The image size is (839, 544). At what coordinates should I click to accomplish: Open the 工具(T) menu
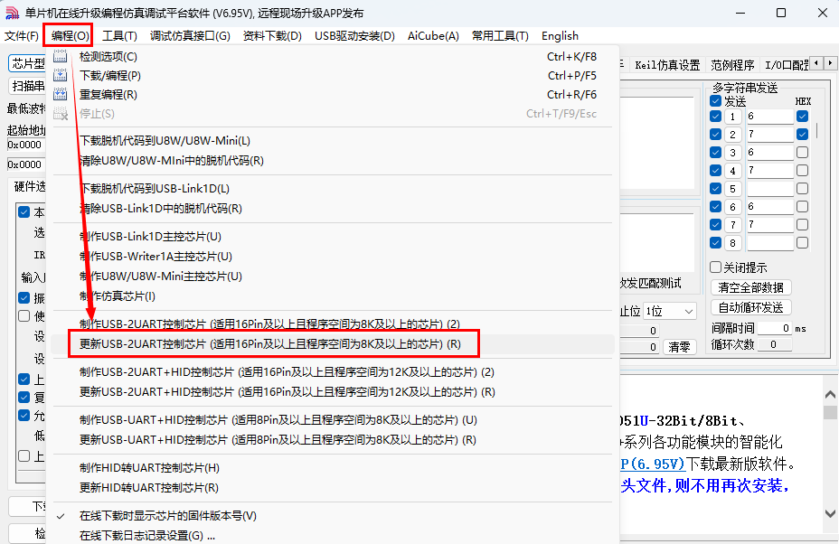point(119,36)
